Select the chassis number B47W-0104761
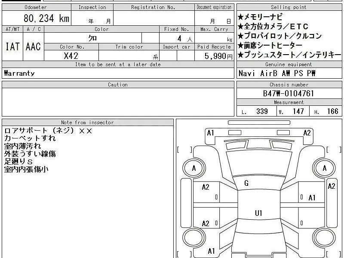The height and width of the screenshot is (258, 344). [289, 93]
